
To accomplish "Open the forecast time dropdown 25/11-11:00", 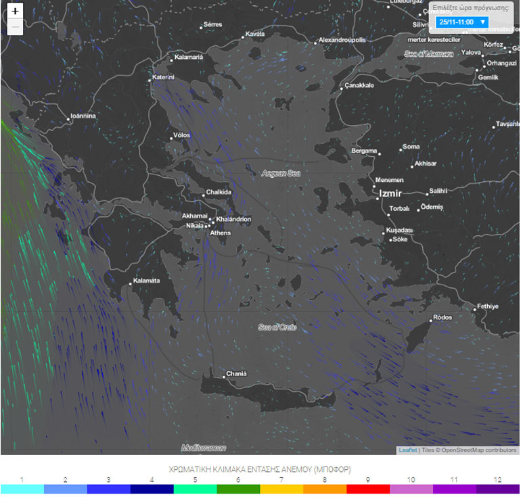I will point(462,22).
